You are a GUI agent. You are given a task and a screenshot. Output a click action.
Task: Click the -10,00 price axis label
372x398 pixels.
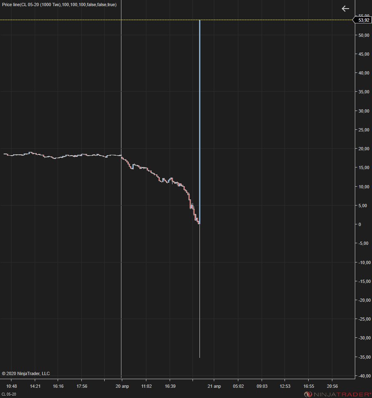364,262
